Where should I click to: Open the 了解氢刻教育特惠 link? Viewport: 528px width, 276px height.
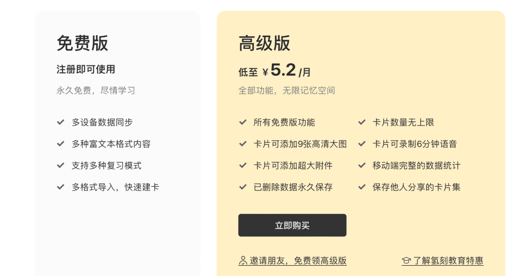448,261
